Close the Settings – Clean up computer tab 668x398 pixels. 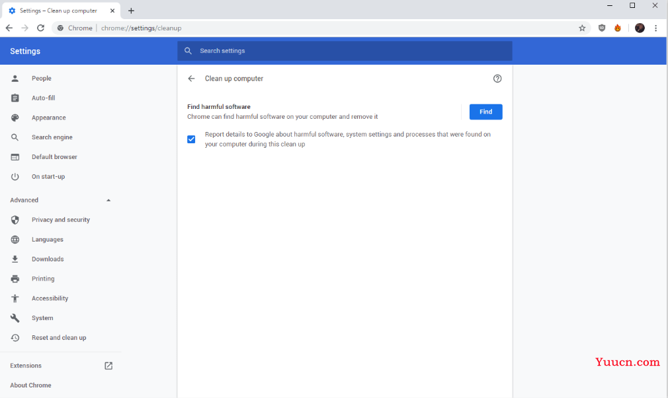click(112, 11)
